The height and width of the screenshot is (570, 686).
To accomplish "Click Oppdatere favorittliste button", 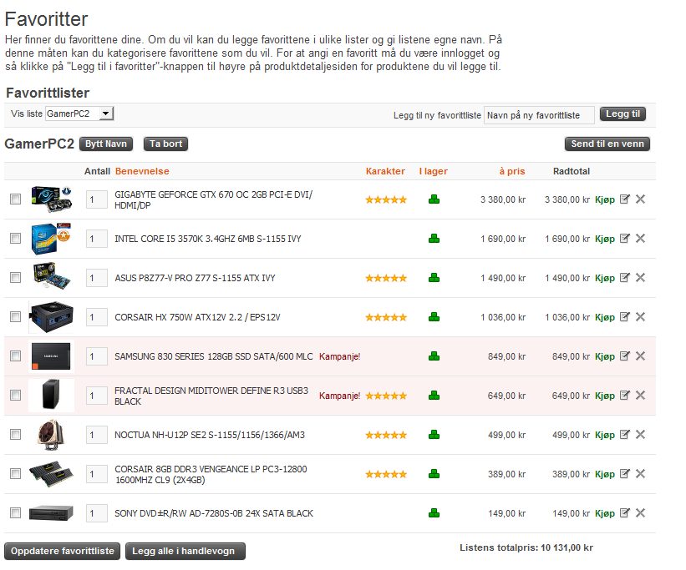I will [x=62, y=551].
